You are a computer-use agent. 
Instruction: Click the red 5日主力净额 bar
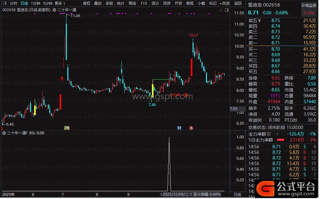[x=281, y=140]
